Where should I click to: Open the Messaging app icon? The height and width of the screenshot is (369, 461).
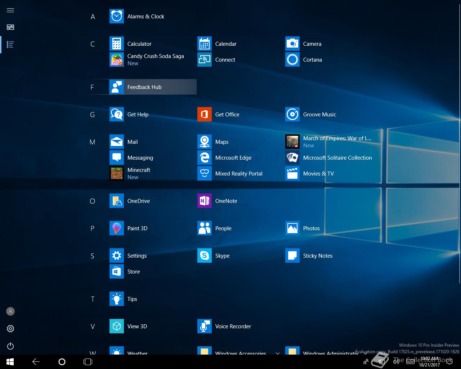click(117, 158)
